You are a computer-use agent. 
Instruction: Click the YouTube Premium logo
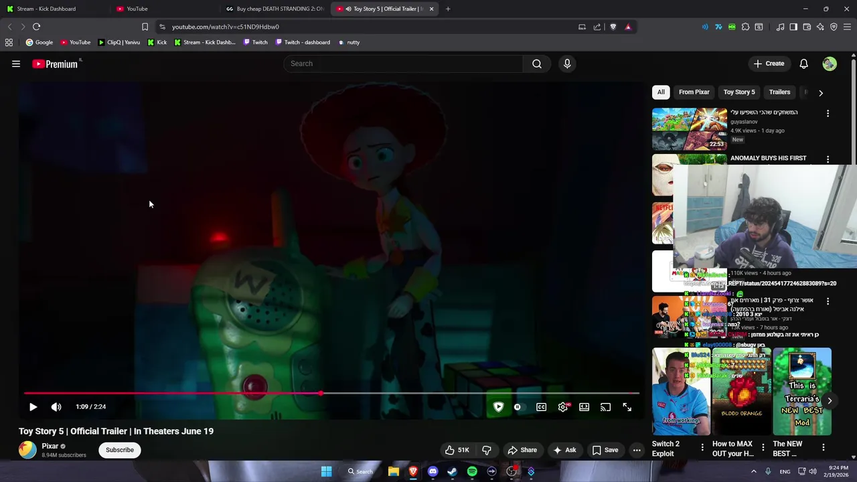tap(55, 64)
